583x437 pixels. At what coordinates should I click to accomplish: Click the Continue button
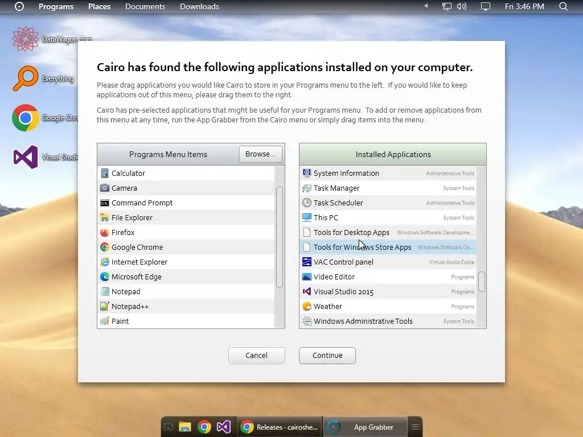[327, 355]
